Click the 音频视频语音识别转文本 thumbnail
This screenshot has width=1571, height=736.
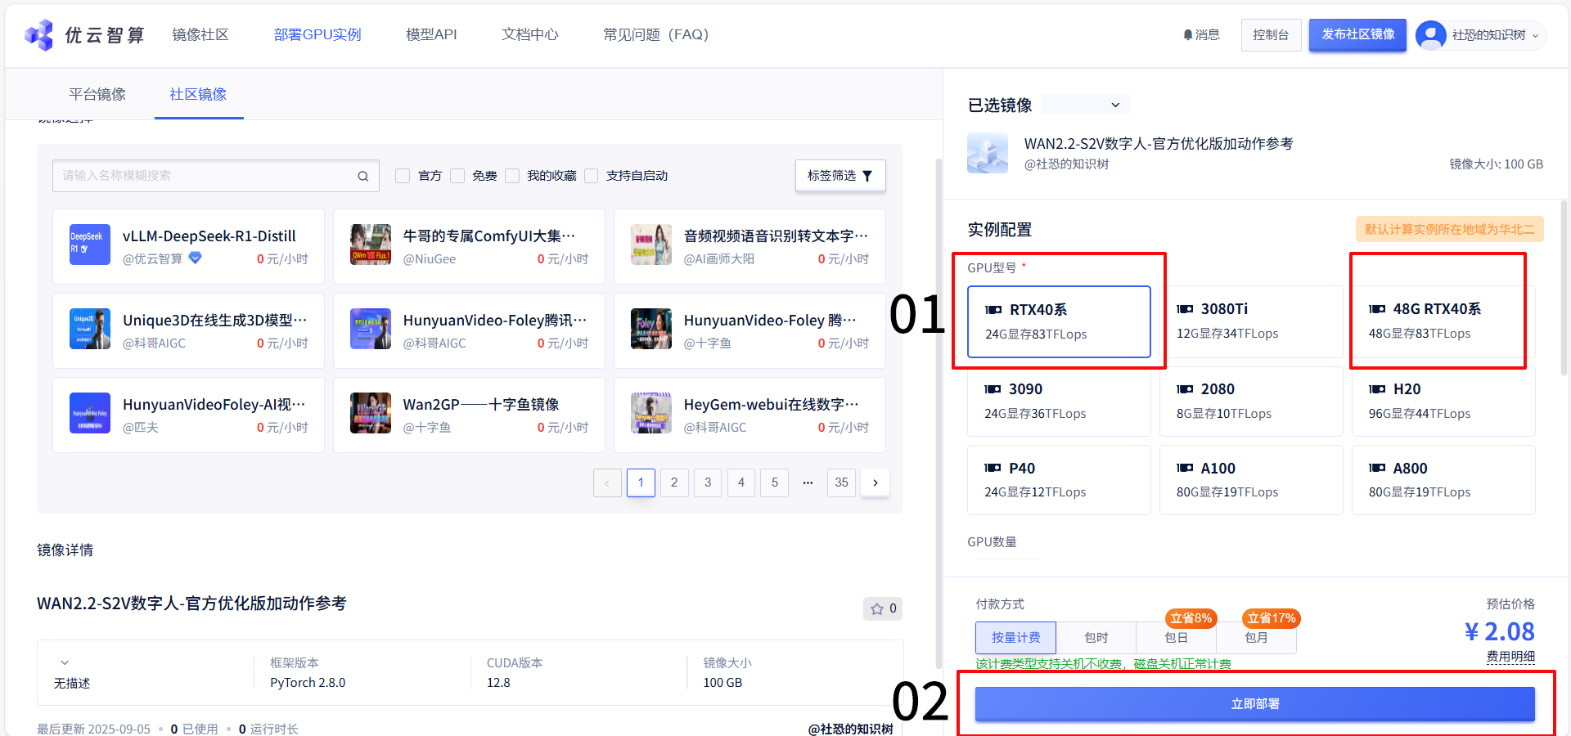[651, 245]
